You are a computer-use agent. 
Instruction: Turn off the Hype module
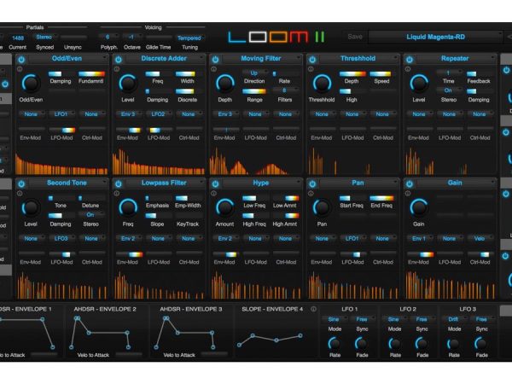click(216, 183)
